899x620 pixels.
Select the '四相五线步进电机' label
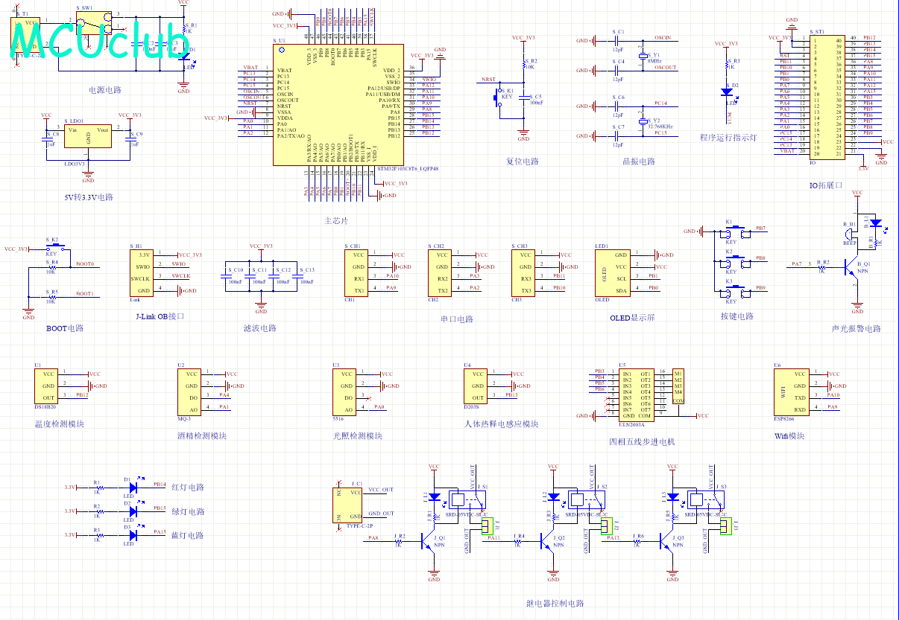[x=642, y=441]
